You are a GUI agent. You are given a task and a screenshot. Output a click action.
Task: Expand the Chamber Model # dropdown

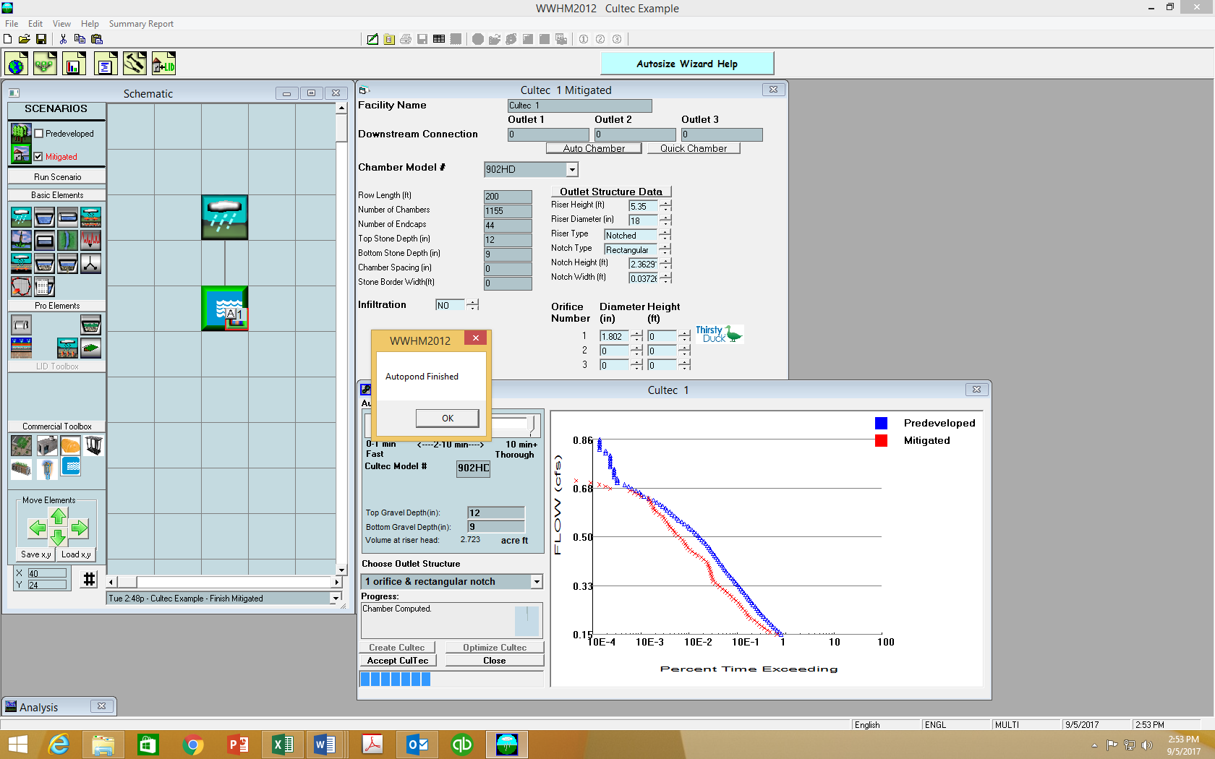coord(572,169)
